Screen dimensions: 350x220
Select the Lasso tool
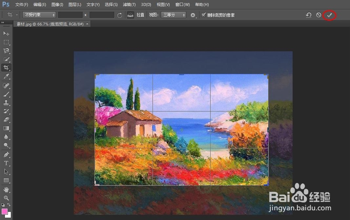pyautogui.click(x=6, y=51)
